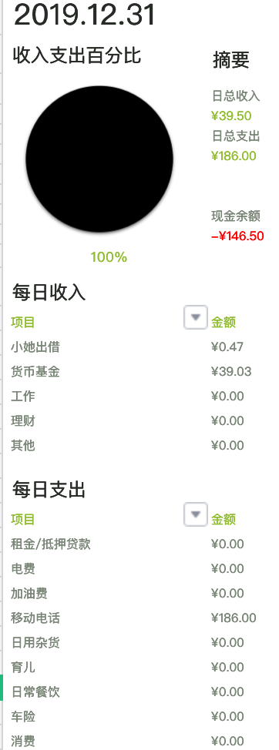Click the black pie chart
Viewport: 279px width, 750px height.
click(x=99, y=159)
